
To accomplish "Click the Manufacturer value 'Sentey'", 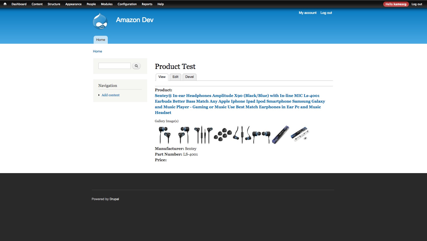I will (191, 149).
